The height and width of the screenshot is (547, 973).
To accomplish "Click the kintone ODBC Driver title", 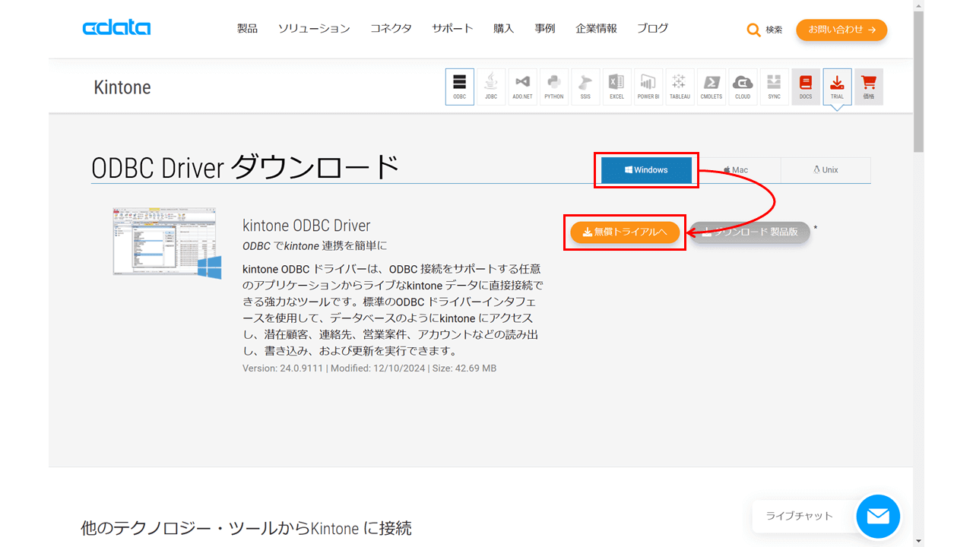I will pyautogui.click(x=306, y=226).
